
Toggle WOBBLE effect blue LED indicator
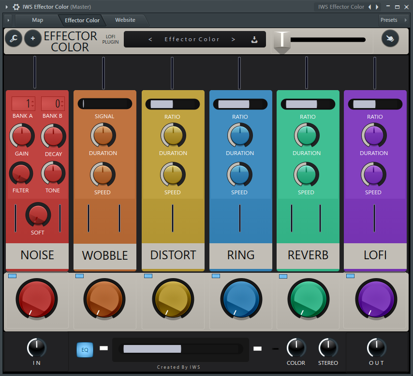79,276
